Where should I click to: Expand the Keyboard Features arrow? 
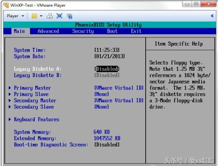[10, 120]
